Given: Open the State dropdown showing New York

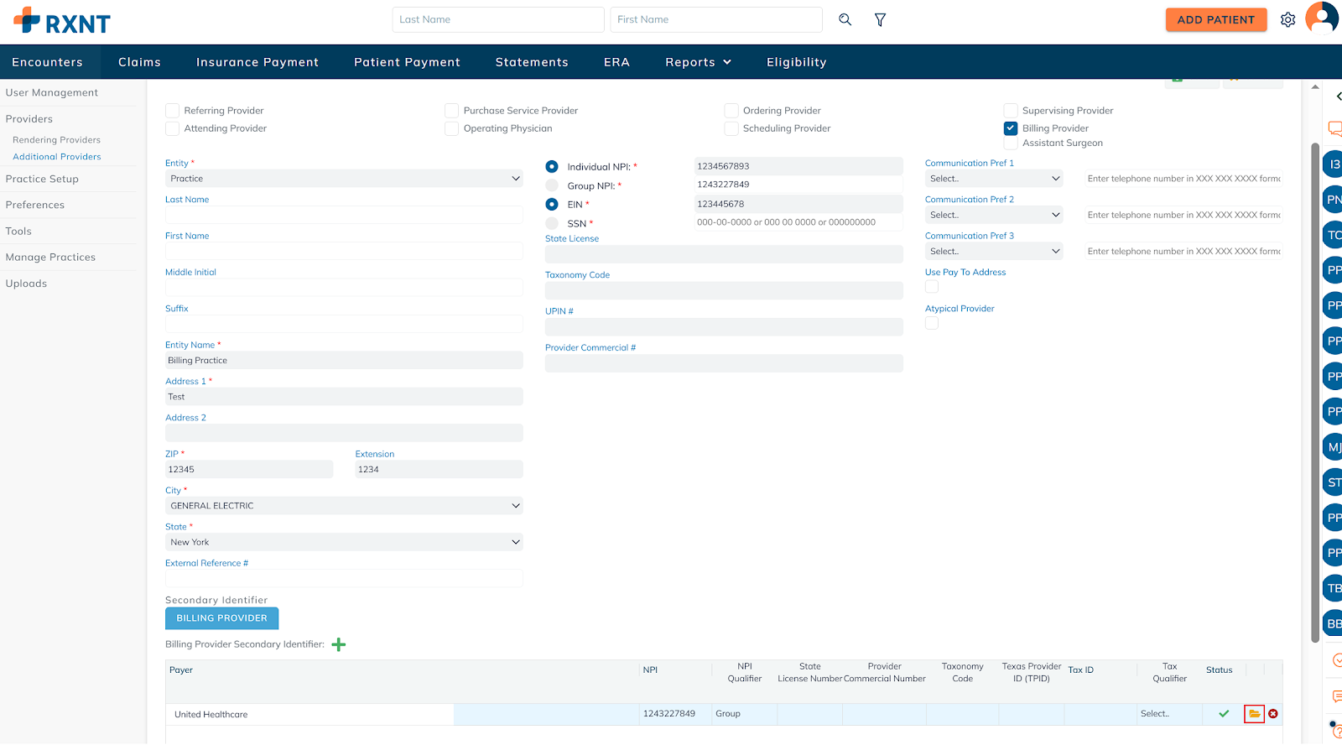Looking at the screenshot, I should pyautogui.click(x=344, y=543).
